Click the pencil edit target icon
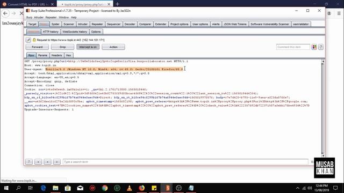 (x=28, y=40)
